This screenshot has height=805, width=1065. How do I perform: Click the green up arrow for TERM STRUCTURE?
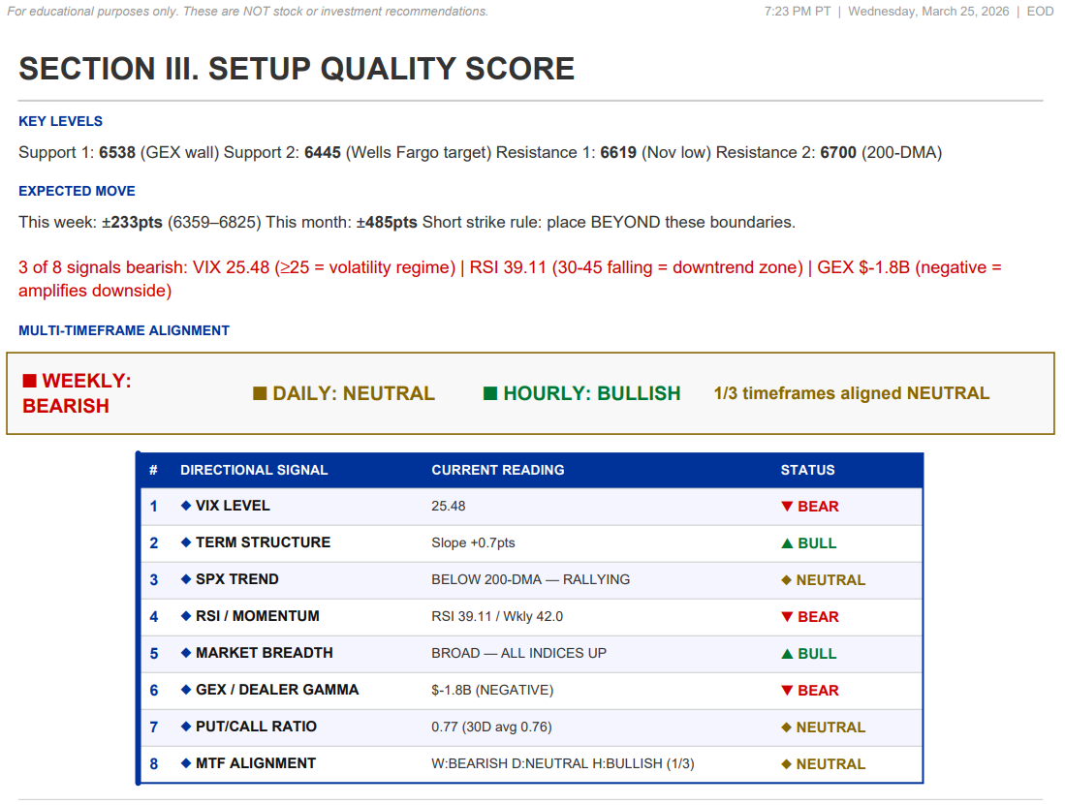click(x=788, y=543)
